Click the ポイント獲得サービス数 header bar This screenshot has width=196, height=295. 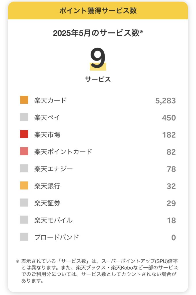[98, 11]
